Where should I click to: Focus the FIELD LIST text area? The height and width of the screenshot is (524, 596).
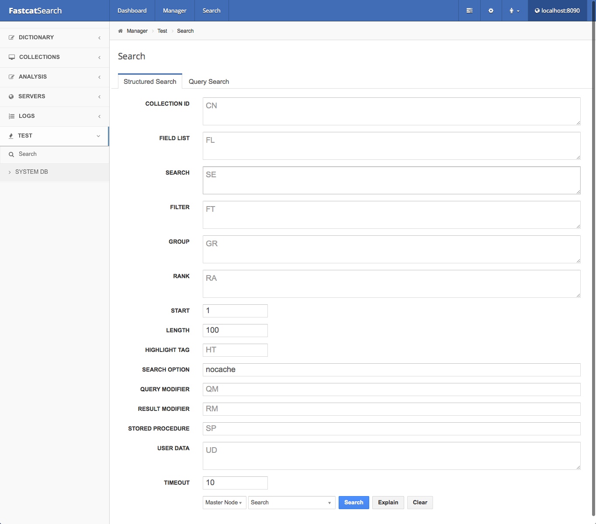tap(392, 146)
